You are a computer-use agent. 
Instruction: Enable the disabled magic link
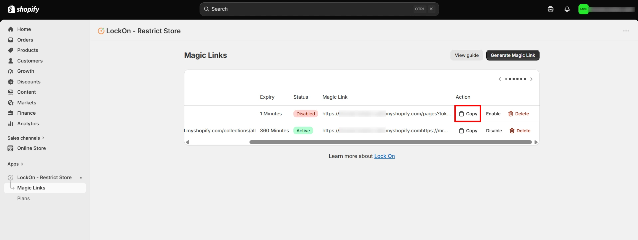tap(493, 114)
